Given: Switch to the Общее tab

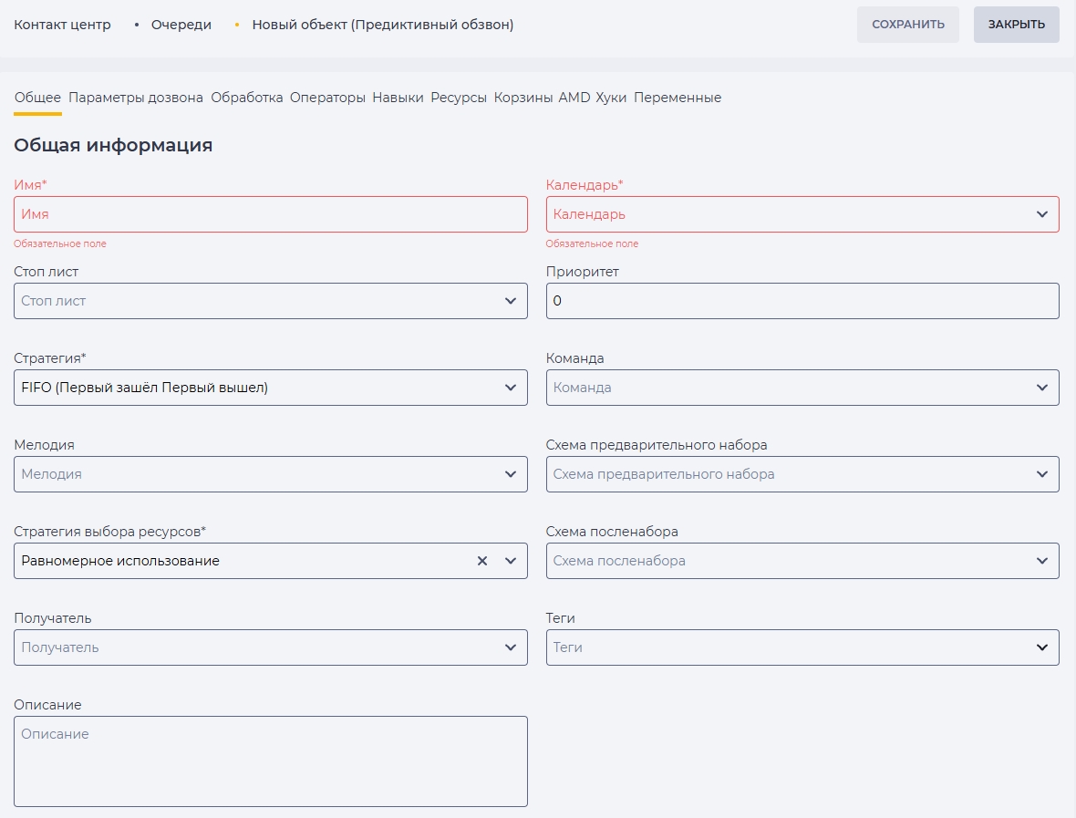Looking at the screenshot, I should tap(37, 98).
